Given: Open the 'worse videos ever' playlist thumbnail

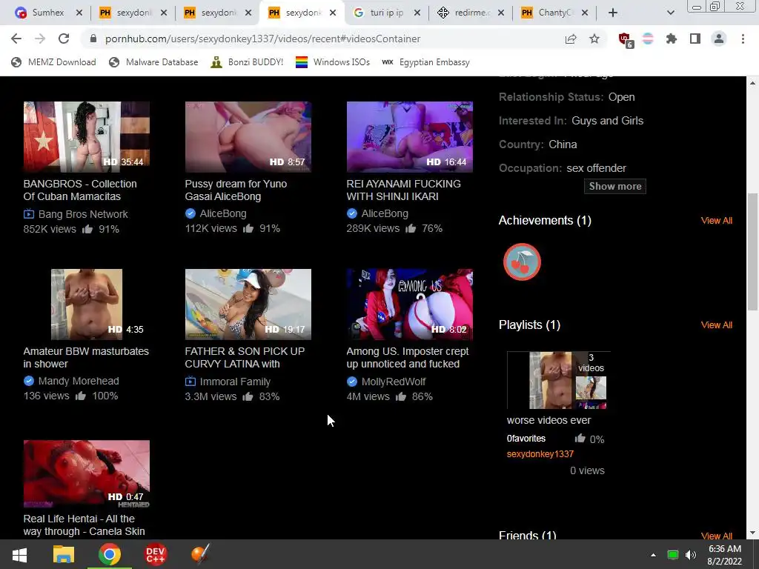Looking at the screenshot, I should pos(559,380).
